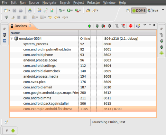This screenshot has width=166, height=135.
Task: Click the Android robot icon in right sidebar
Action: pyautogui.click(x=162, y=53)
